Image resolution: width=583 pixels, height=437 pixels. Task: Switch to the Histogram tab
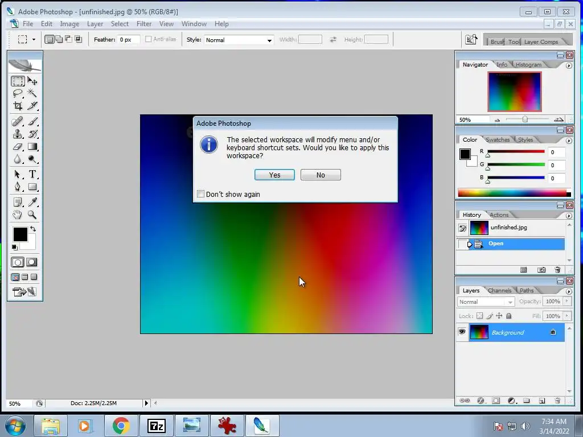click(528, 65)
